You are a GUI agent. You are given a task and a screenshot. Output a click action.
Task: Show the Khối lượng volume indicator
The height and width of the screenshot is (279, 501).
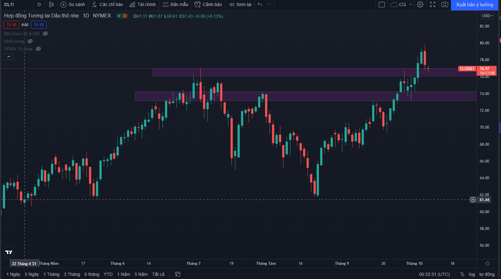pos(30,41)
